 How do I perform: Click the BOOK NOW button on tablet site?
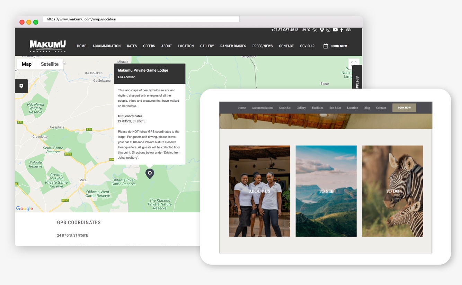[404, 108]
